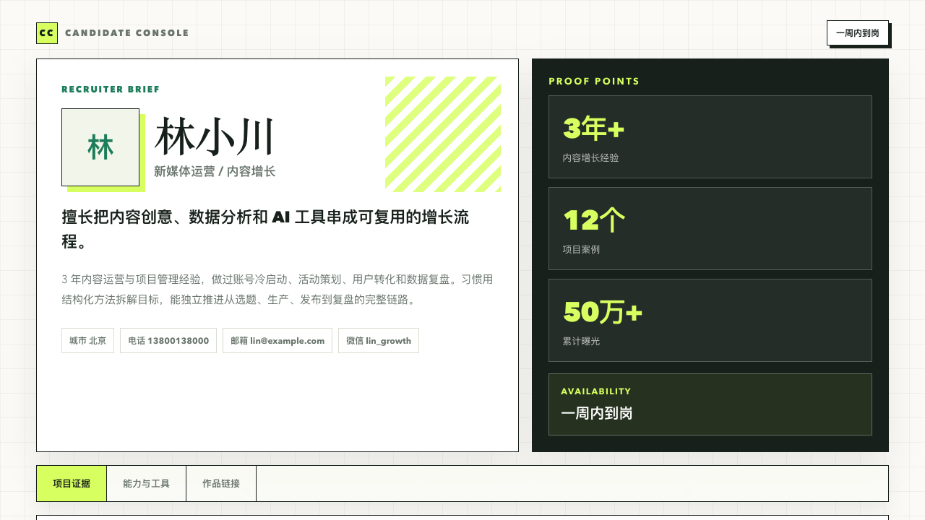Click the AVAILABILITY 一周内到岗 card

coord(710,404)
